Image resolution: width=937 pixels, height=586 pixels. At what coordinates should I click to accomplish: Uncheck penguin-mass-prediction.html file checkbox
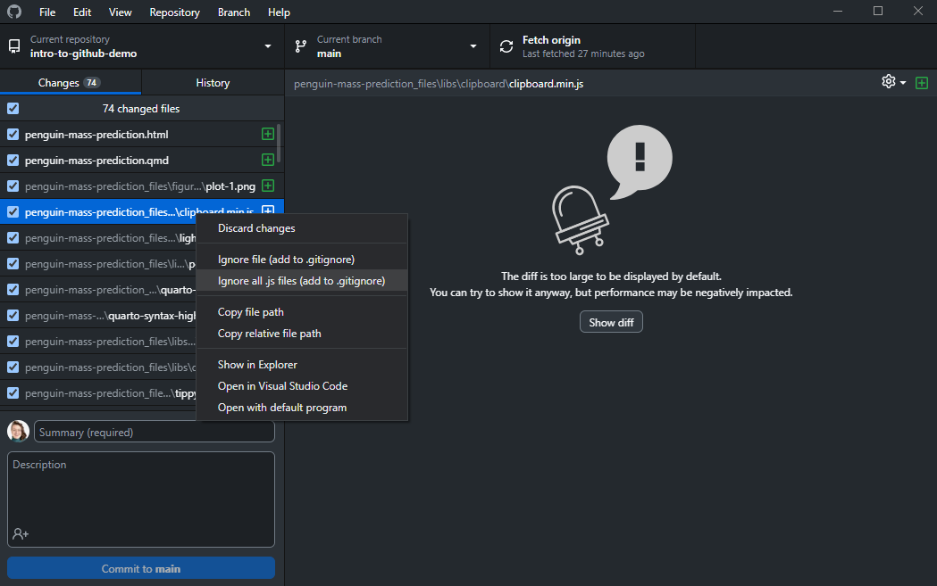click(x=13, y=135)
